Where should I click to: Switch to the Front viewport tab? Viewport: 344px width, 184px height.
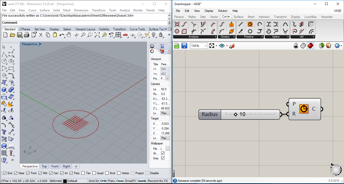click(x=55, y=166)
